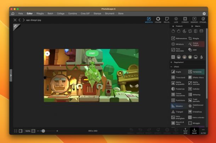Open the Macro tab

196,26
